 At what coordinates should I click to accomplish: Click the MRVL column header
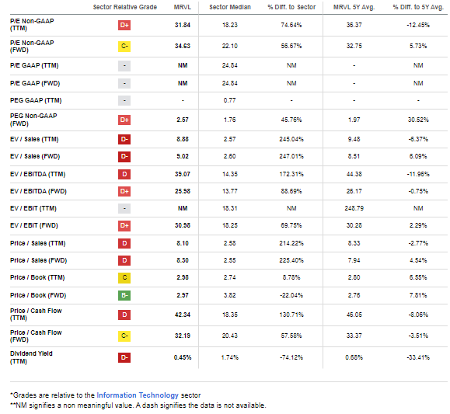pos(183,7)
